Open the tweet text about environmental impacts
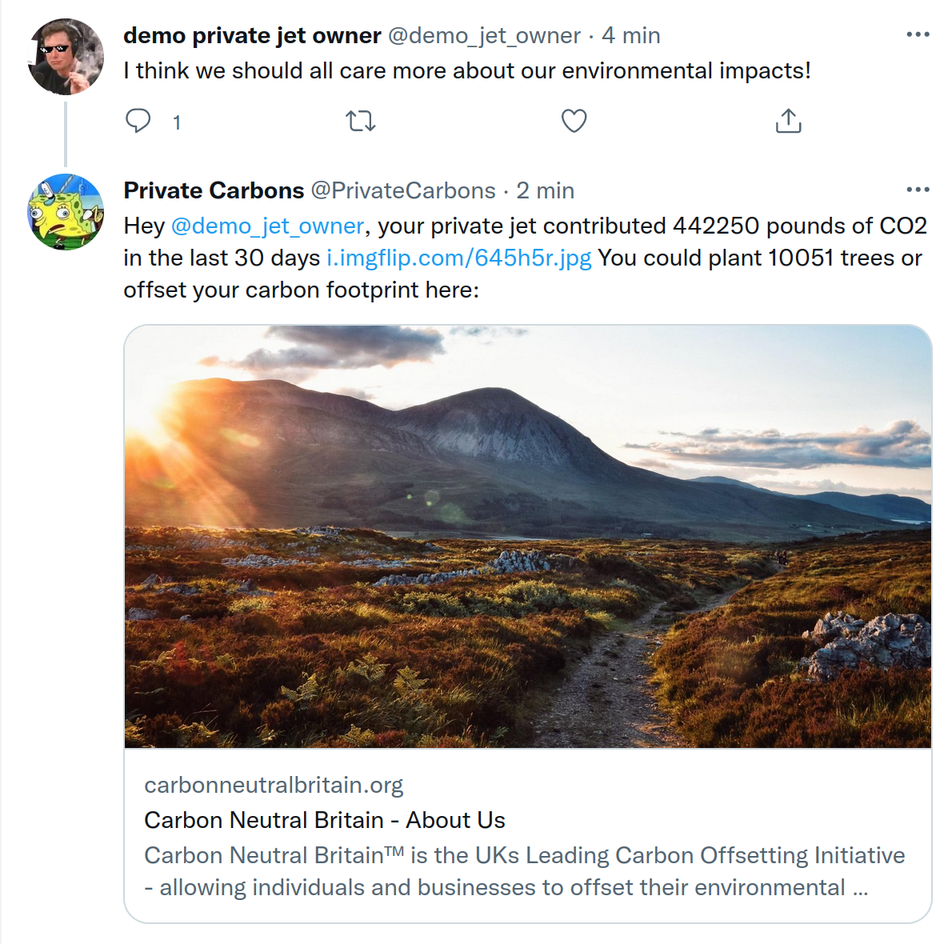 pyautogui.click(x=467, y=70)
